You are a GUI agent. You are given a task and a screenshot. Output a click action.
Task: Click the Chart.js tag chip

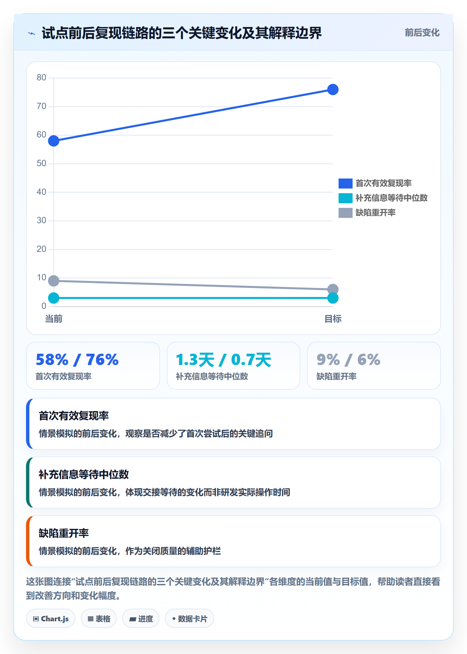[51, 619]
